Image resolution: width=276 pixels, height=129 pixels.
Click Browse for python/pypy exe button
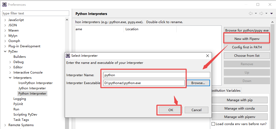point(247,30)
